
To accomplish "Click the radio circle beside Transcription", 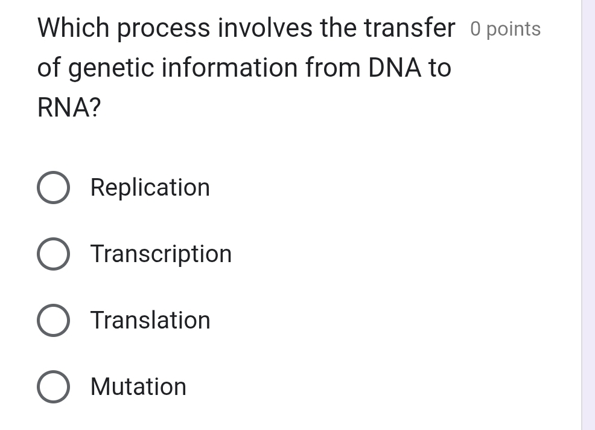I will (53, 254).
